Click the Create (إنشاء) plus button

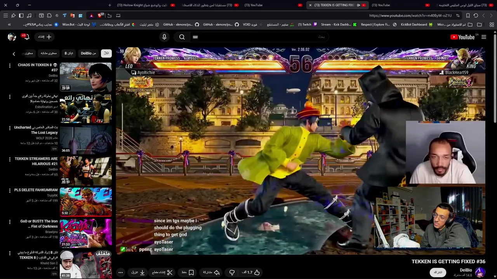tap(44, 37)
